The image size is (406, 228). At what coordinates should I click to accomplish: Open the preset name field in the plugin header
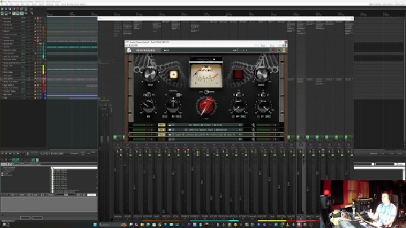coord(200,50)
